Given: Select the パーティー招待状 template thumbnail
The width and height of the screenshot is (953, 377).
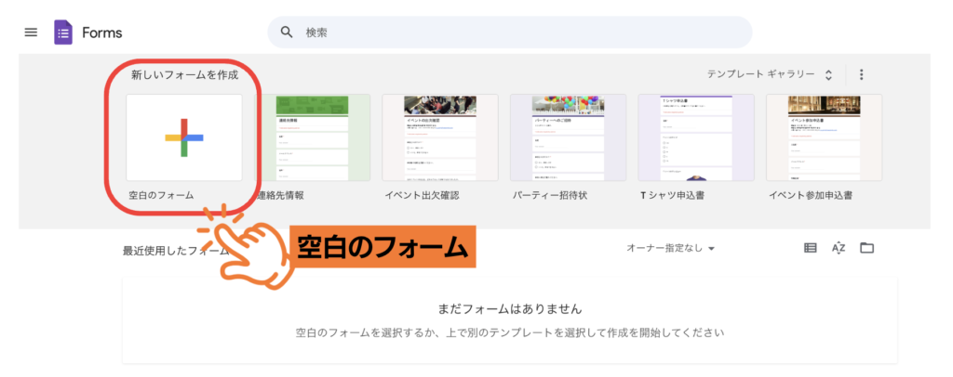Looking at the screenshot, I should pos(568,137).
